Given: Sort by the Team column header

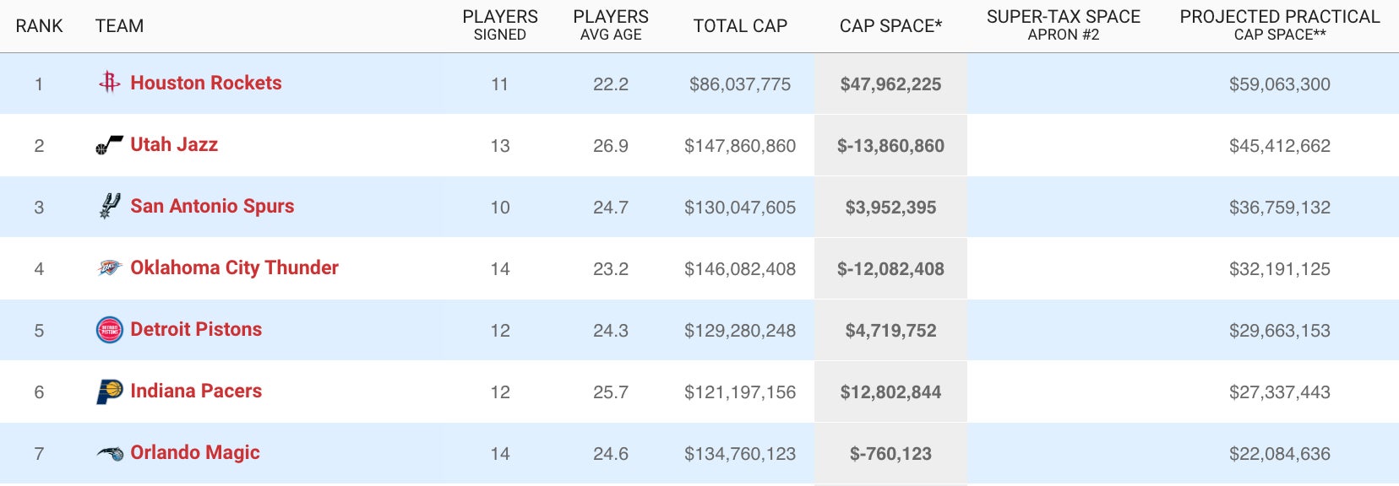Looking at the screenshot, I should [119, 26].
